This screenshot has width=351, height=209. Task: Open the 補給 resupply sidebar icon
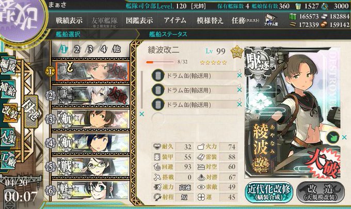tap(8, 89)
